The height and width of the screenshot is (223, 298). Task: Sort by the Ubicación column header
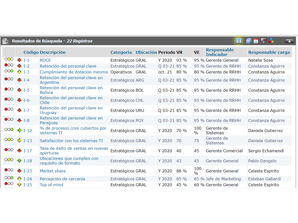pos(146,52)
